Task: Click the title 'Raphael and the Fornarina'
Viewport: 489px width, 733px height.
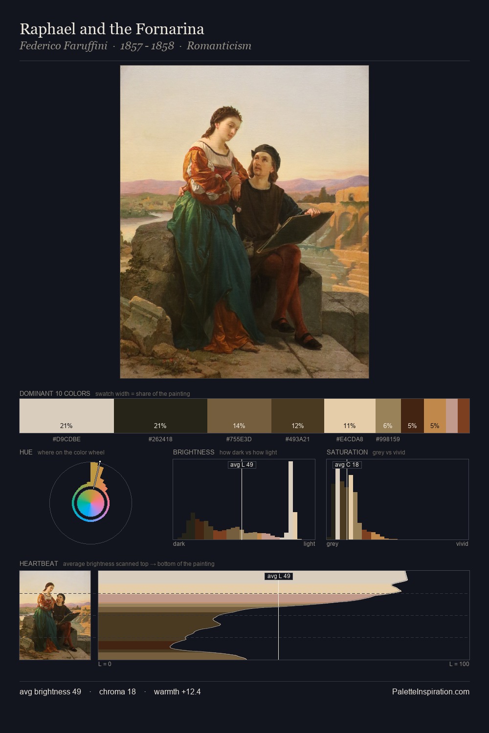Action: [x=112, y=29]
